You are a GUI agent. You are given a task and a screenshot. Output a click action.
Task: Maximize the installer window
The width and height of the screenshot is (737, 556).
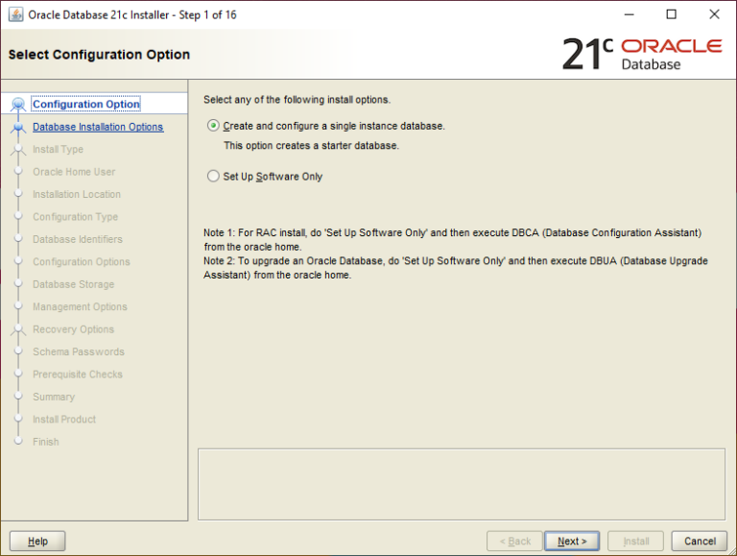pyautogui.click(x=671, y=14)
